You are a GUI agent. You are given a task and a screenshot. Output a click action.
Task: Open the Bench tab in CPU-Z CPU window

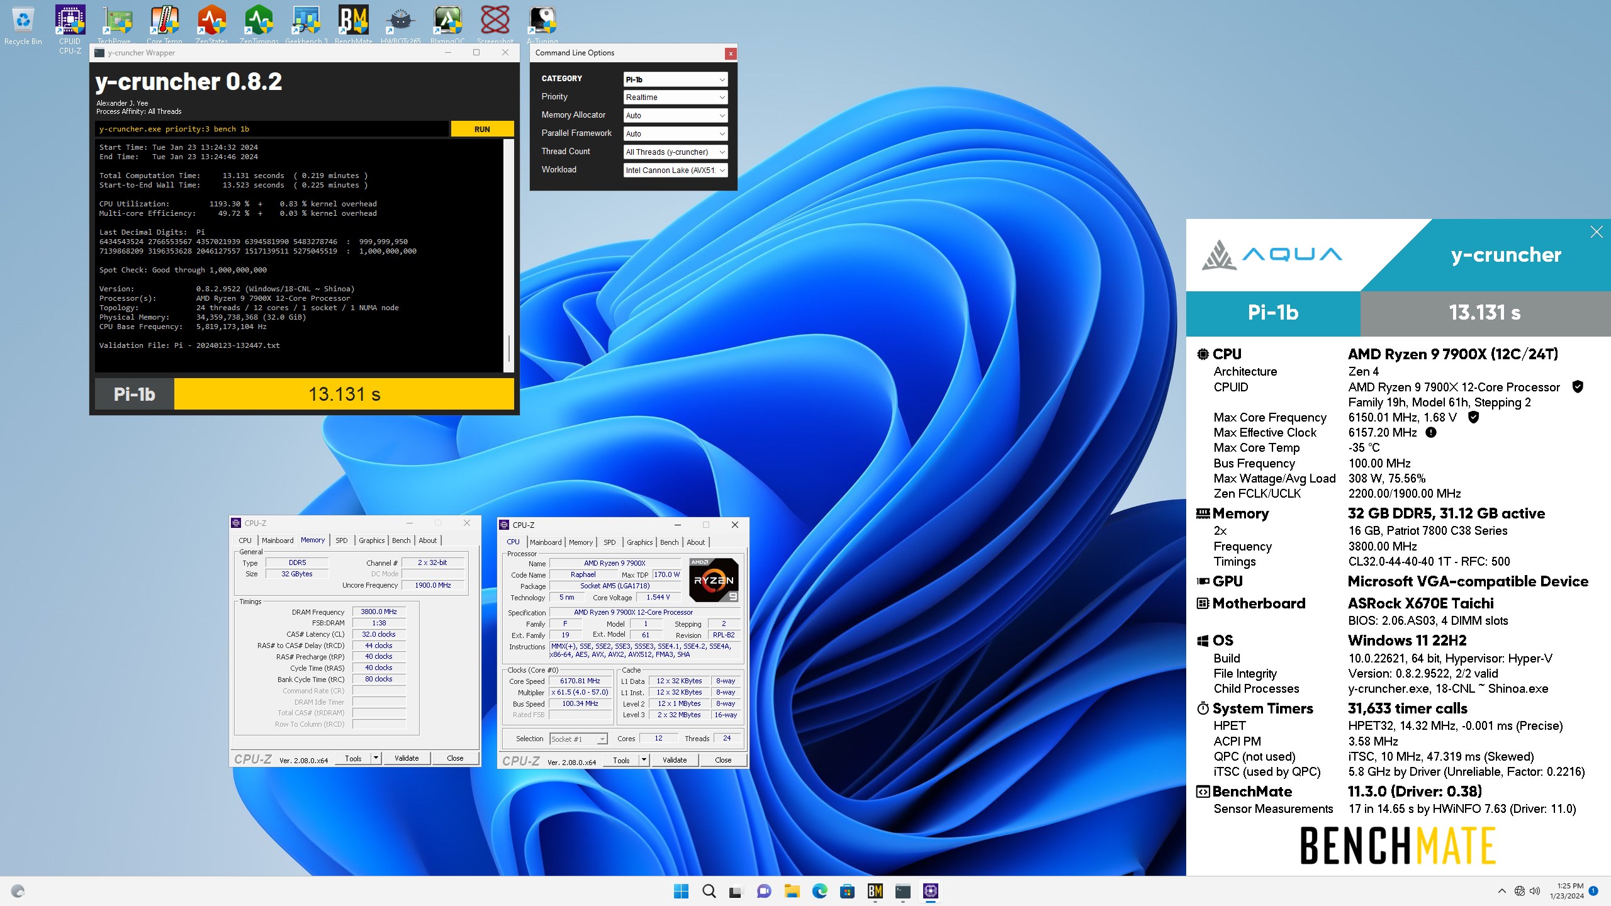click(669, 542)
